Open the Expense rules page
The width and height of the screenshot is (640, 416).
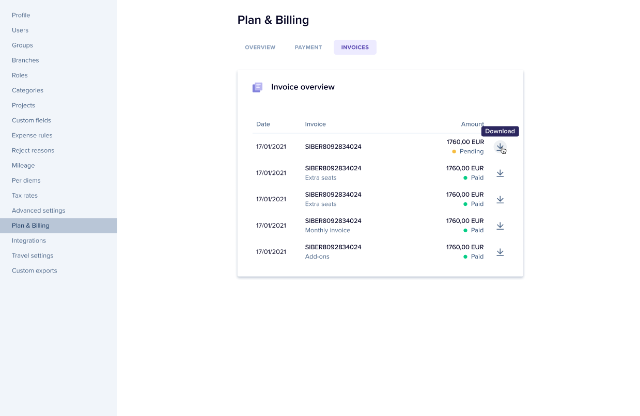pyautogui.click(x=32, y=135)
